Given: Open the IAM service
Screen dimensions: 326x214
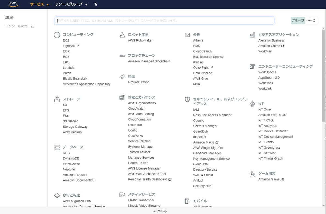Looking at the screenshot, I should 196,110.
